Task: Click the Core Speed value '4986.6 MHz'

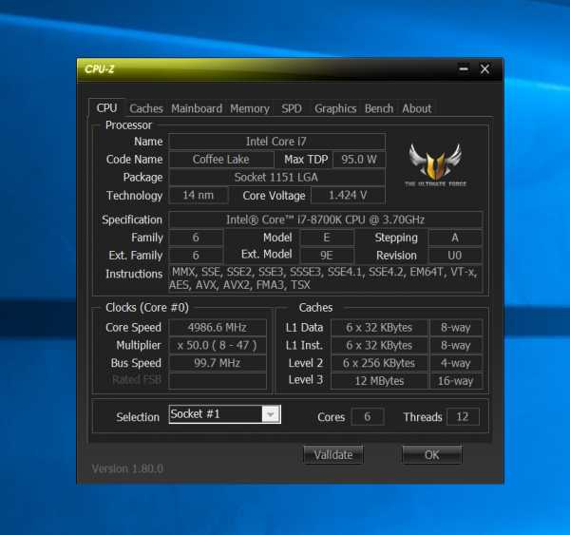Action: coord(218,327)
